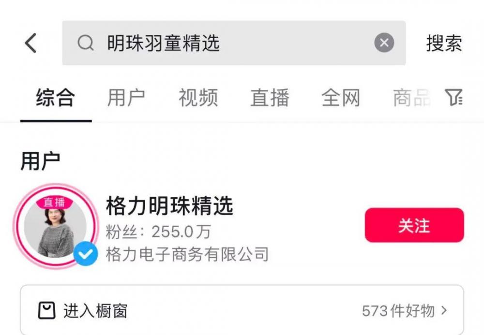Open the filter funnel icon
Image resolution: width=484 pixels, height=335 pixels.
click(x=454, y=97)
